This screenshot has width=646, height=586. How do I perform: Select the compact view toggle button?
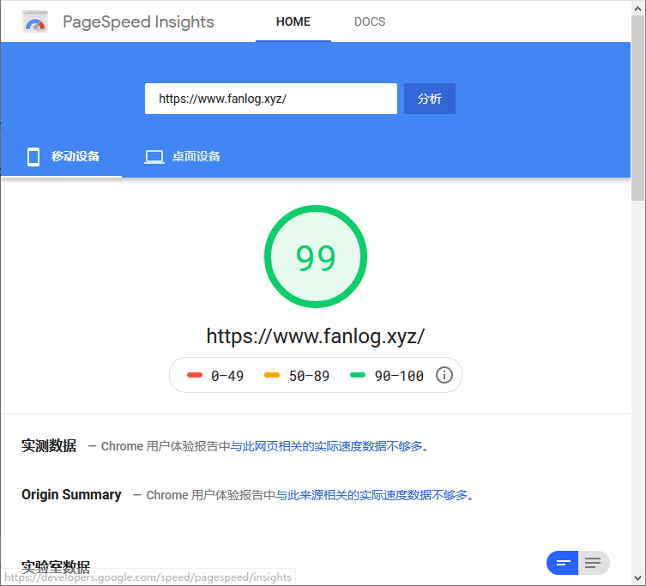coord(563,563)
